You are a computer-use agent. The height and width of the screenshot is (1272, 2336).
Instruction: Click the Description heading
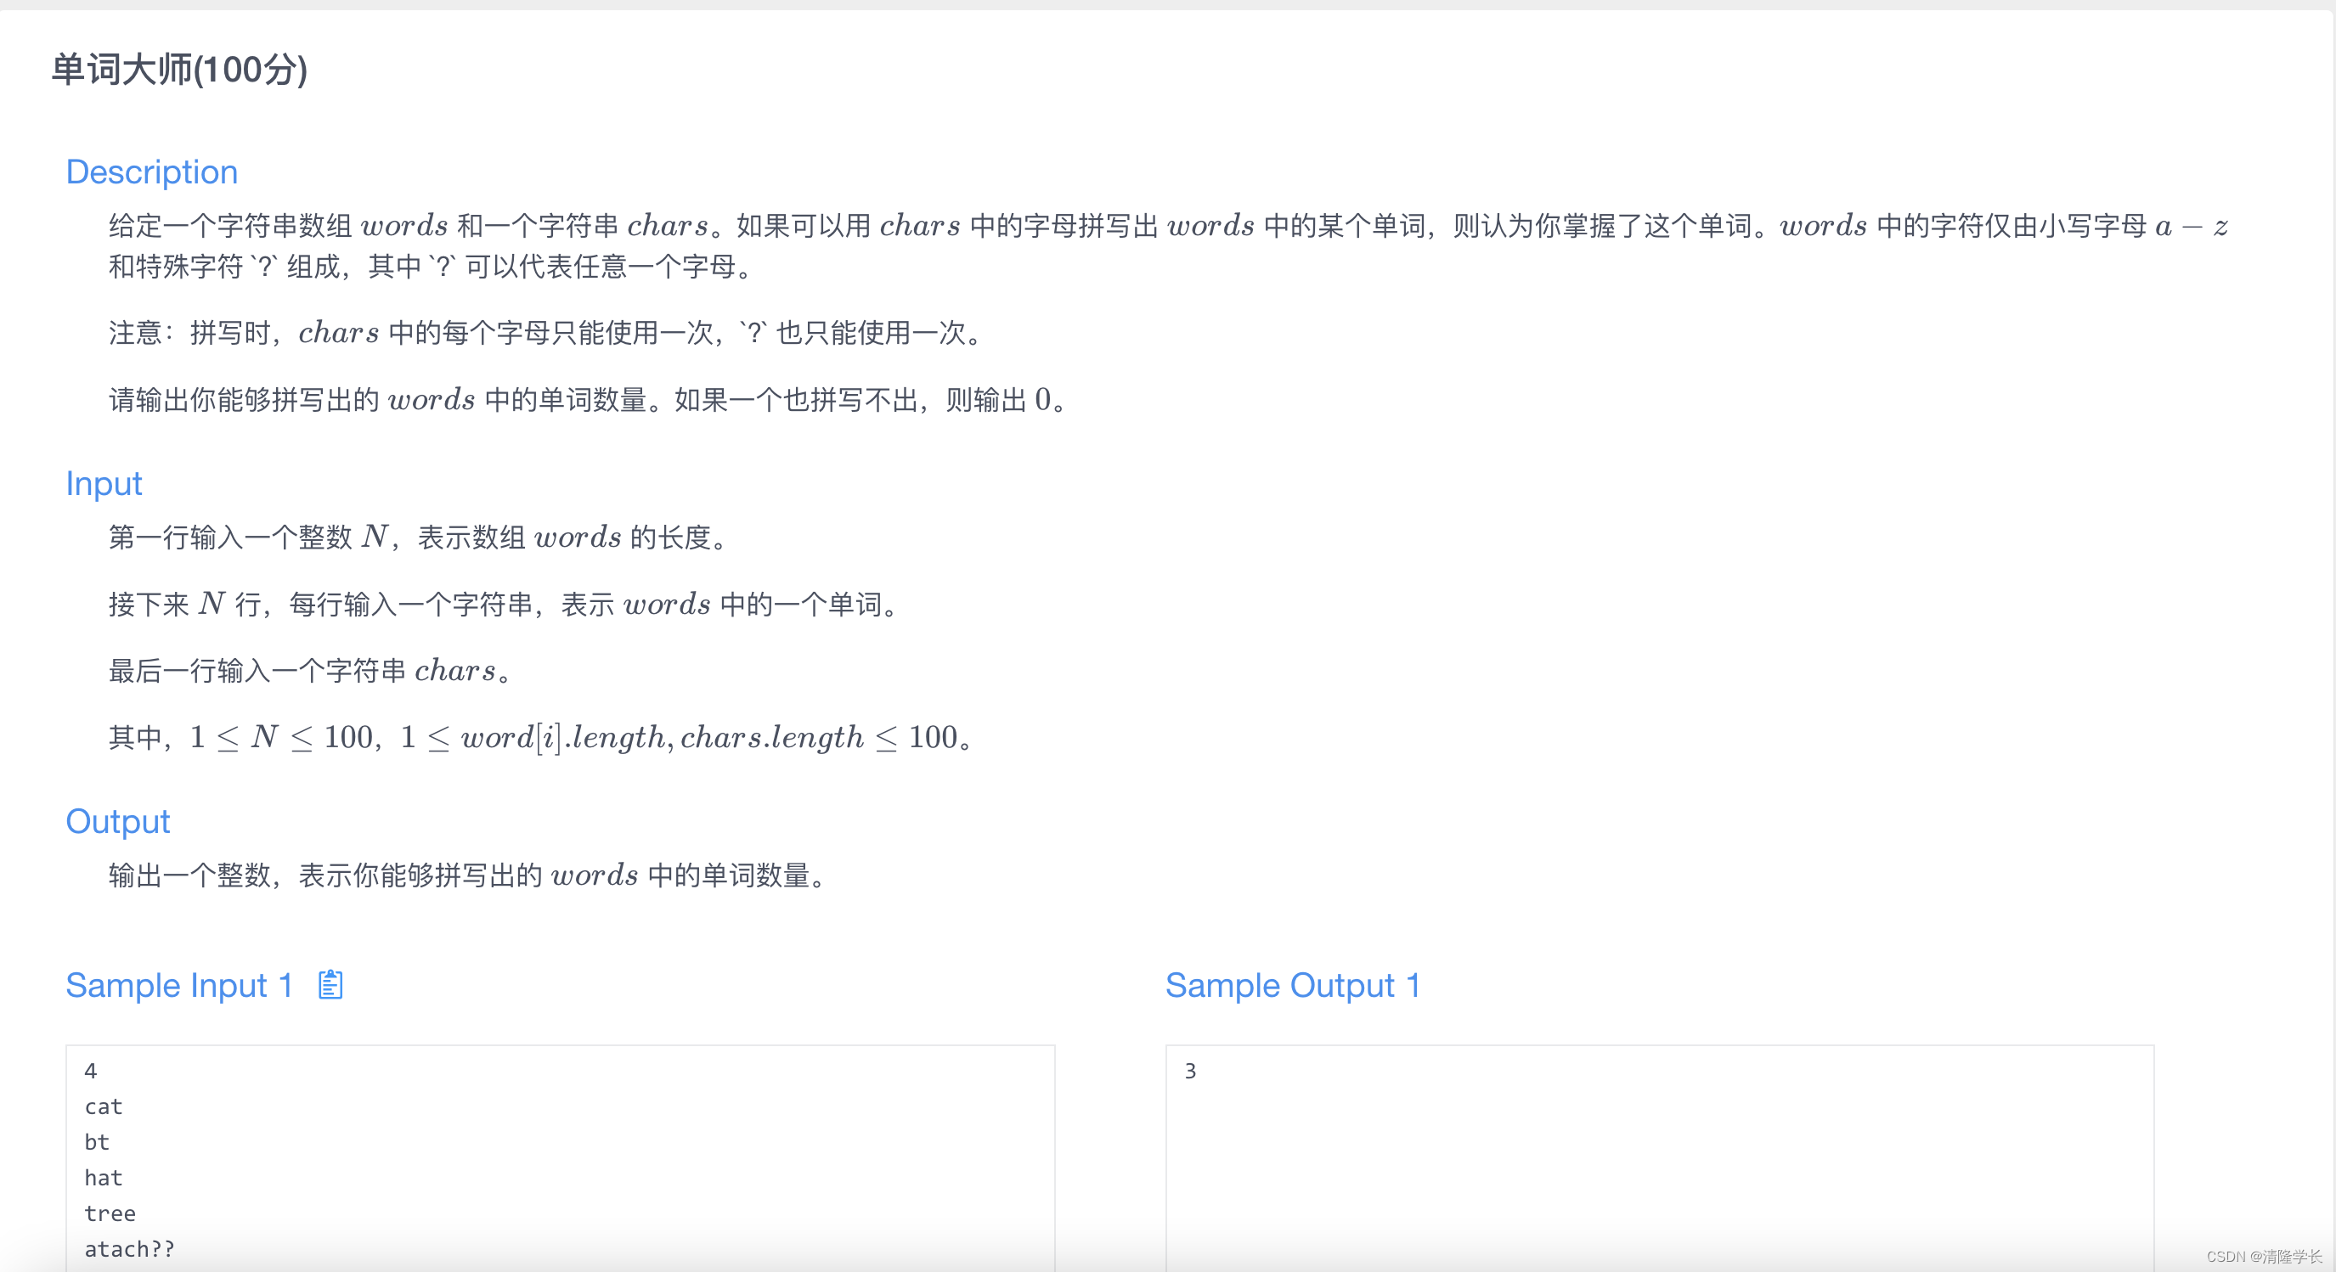click(151, 172)
